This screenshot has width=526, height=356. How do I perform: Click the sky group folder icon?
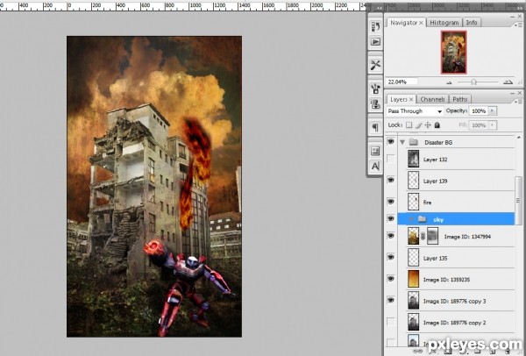422,219
